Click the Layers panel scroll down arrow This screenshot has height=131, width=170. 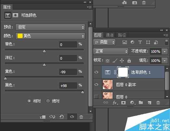[x=167, y=96]
